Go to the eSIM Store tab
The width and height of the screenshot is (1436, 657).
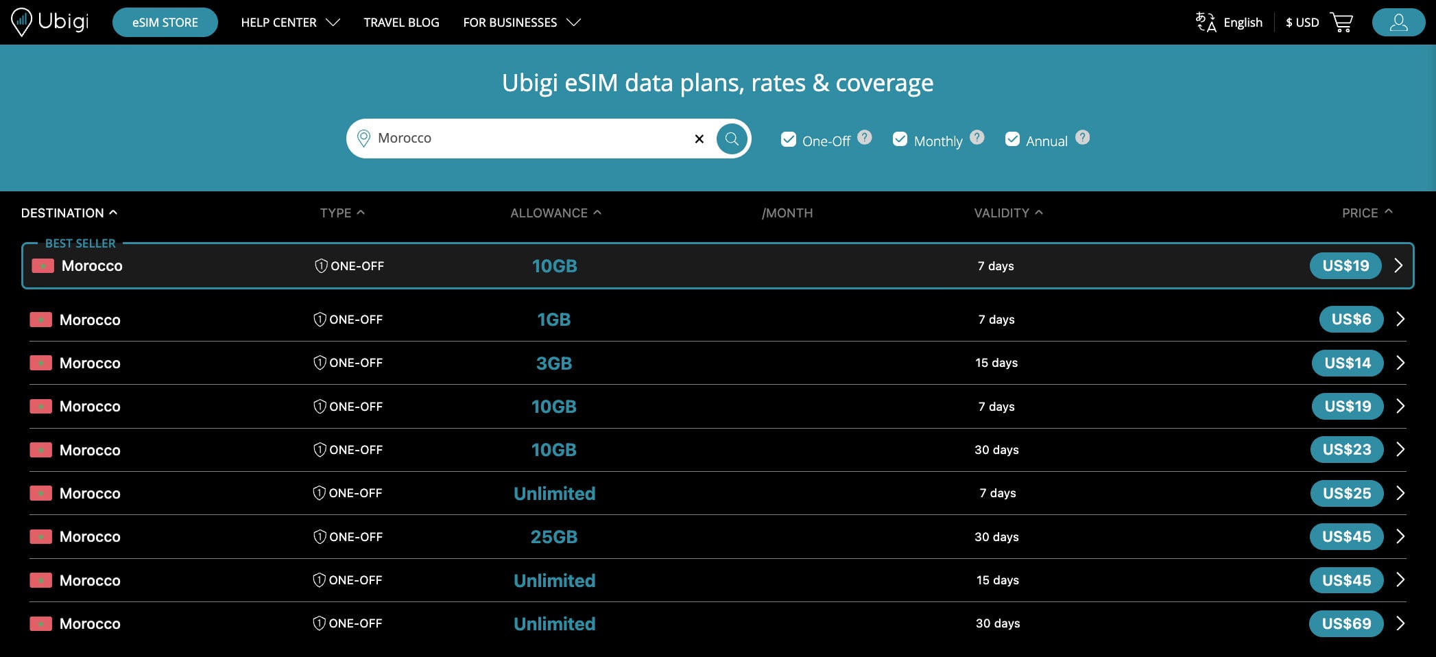pyautogui.click(x=165, y=22)
